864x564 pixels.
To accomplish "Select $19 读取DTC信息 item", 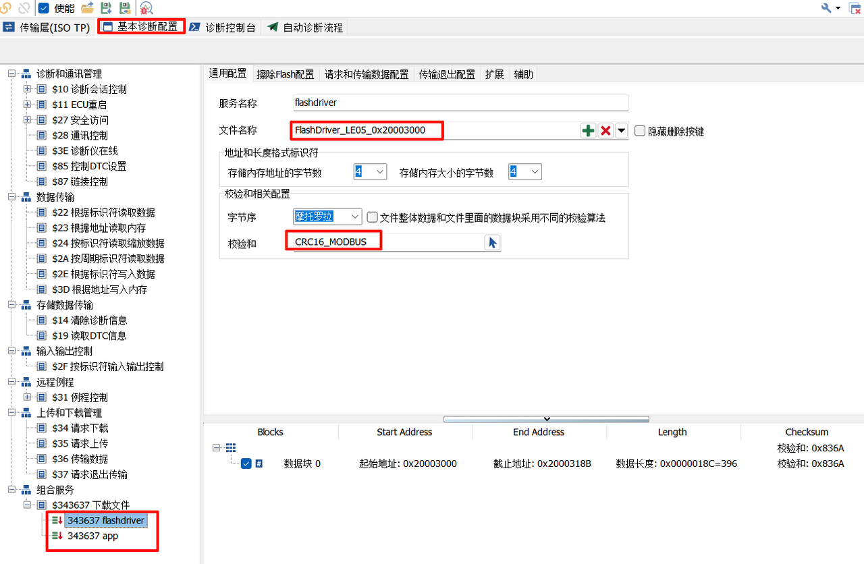I will [89, 335].
